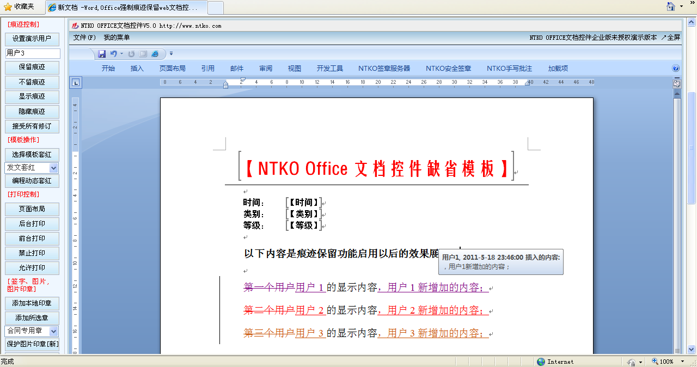Image resolution: width=697 pixels, height=367 pixels.
Task: Click the 接受所有修订 button
Action: pyautogui.click(x=32, y=126)
